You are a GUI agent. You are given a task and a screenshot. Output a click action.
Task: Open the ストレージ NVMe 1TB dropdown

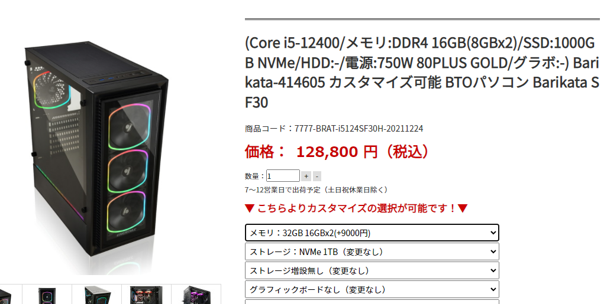(372, 251)
